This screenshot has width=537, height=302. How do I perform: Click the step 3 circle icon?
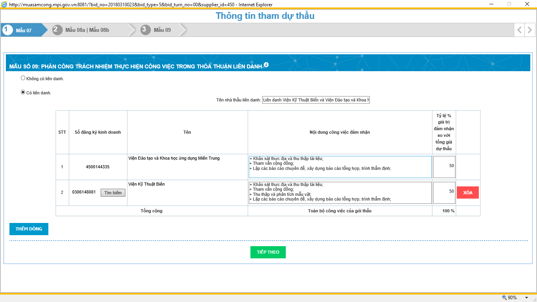pos(146,30)
